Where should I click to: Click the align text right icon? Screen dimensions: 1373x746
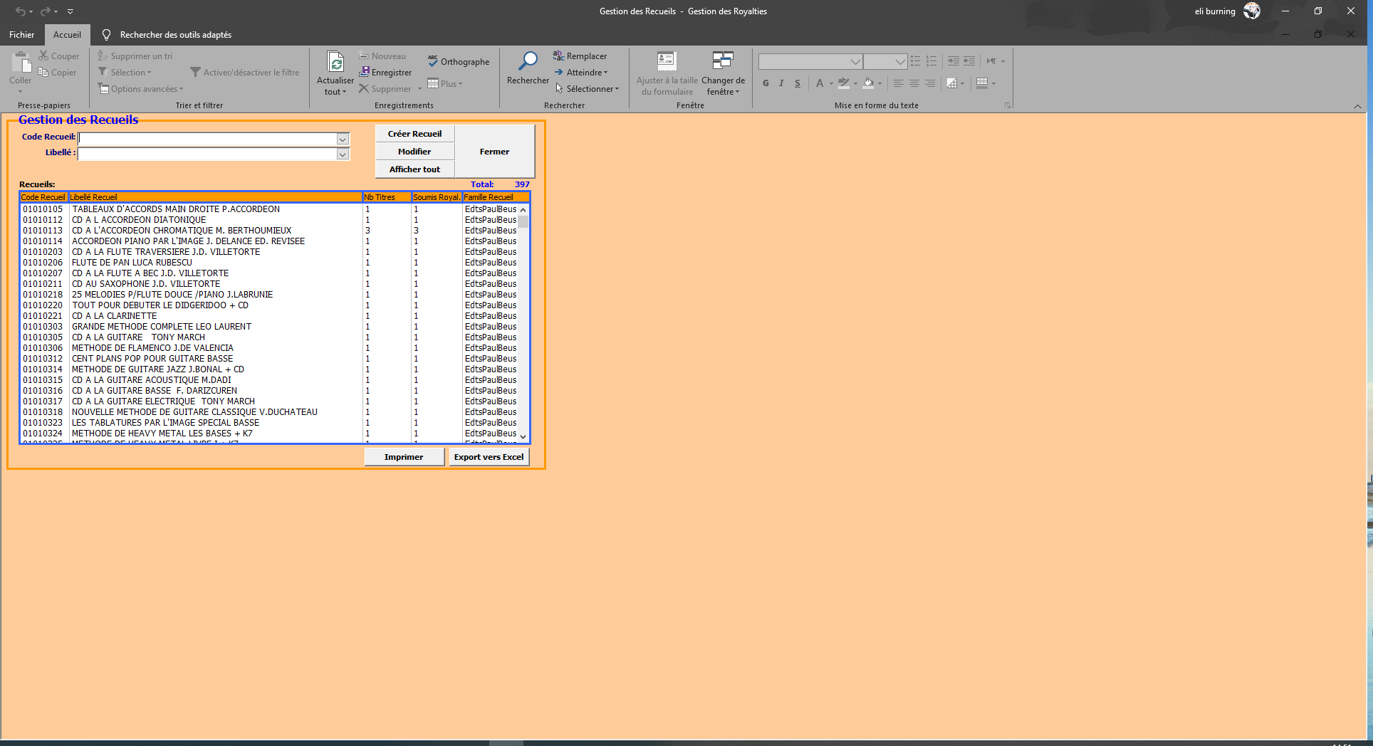pos(930,83)
